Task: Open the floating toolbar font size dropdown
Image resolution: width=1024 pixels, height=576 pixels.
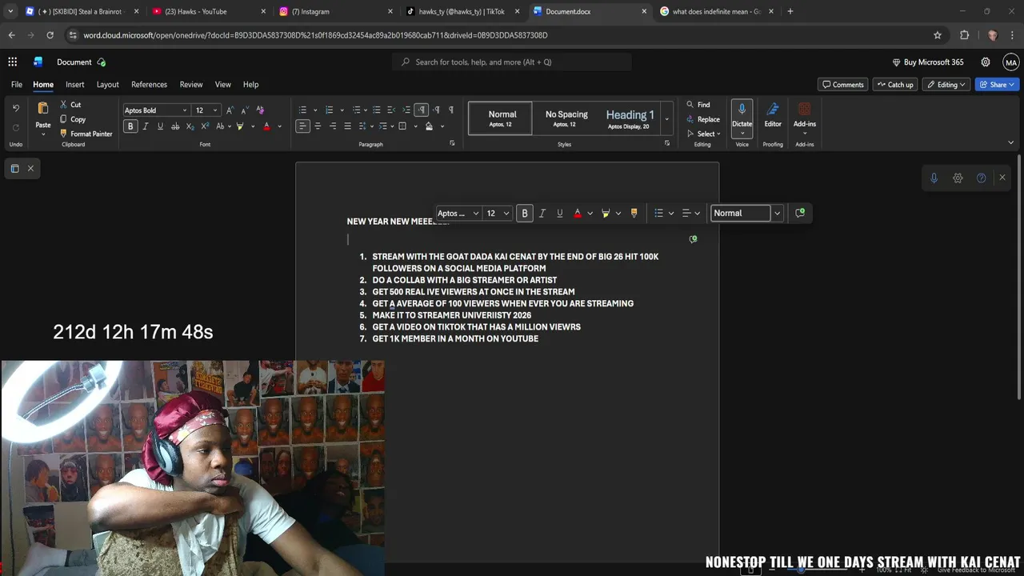Action: 506,213
